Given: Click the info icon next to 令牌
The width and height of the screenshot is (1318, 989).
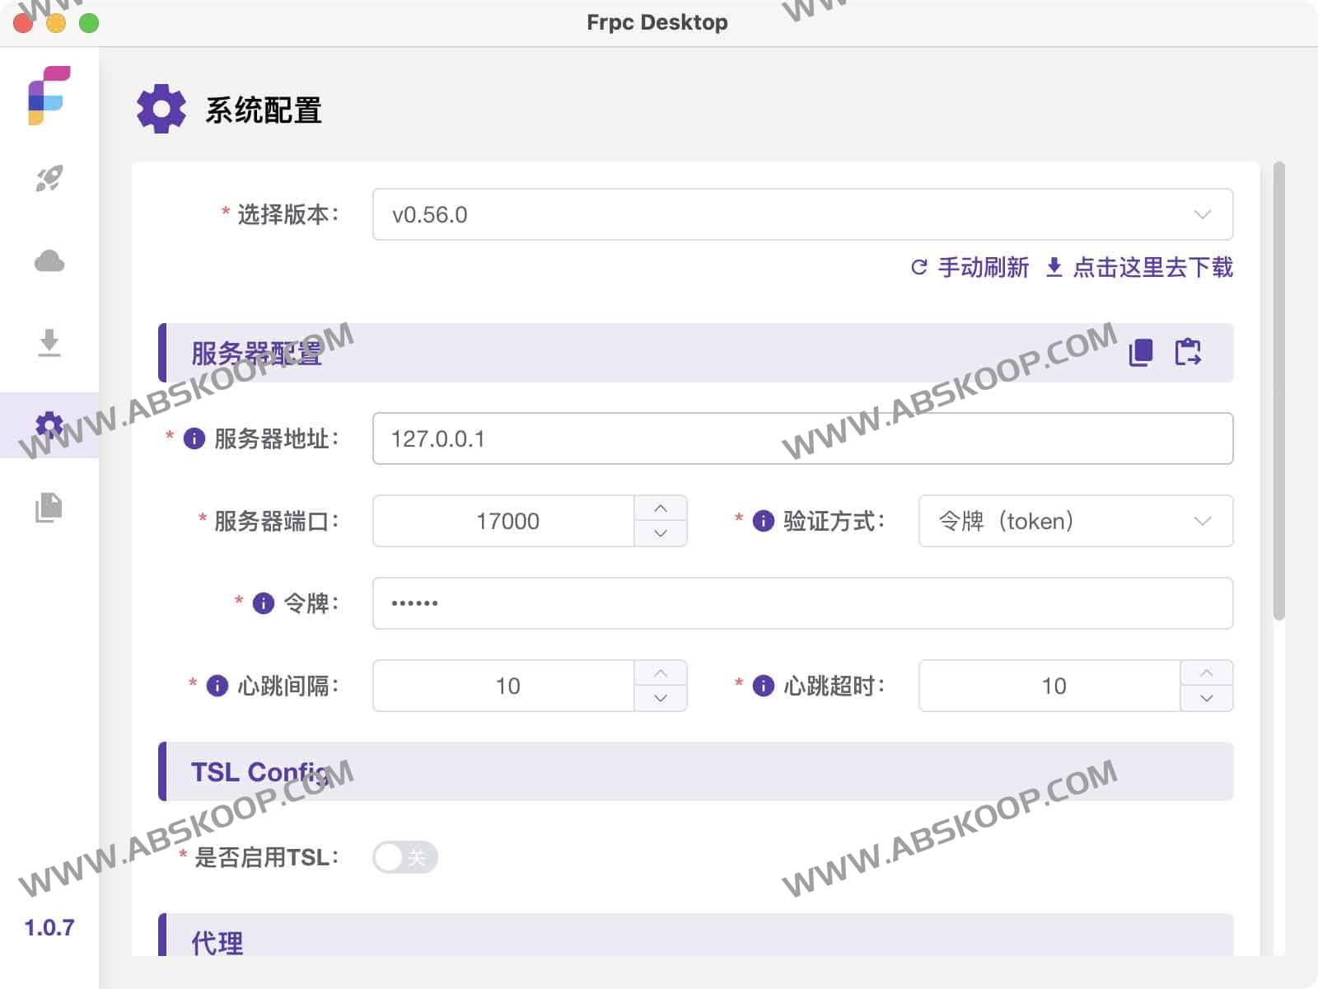Looking at the screenshot, I should pyautogui.click(x=262, y=603).
